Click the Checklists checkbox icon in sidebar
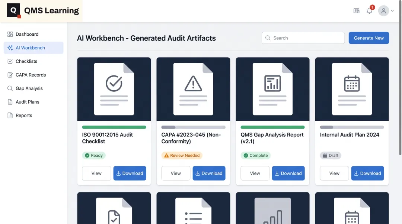Screen dimensions: 402x224 point(10,61)
